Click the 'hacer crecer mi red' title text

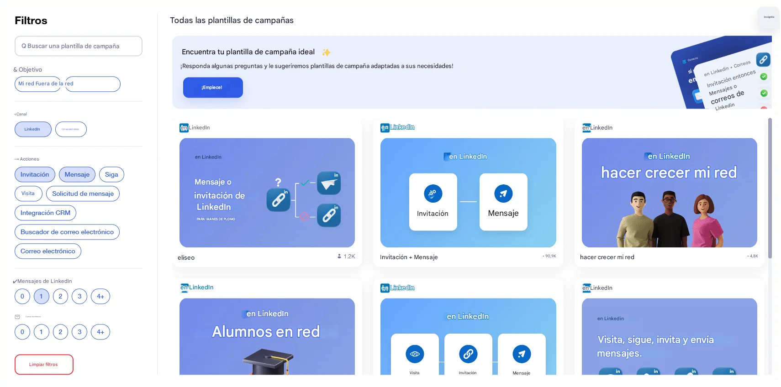click(607, 257)
